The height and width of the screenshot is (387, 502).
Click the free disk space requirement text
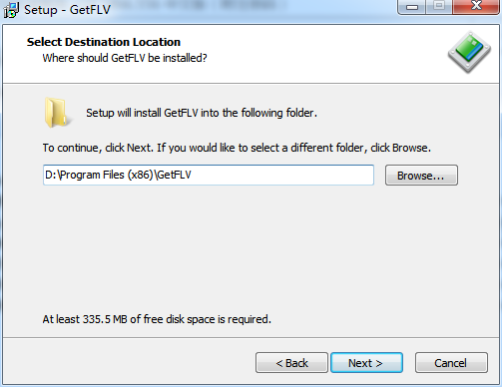pos(157,319)
